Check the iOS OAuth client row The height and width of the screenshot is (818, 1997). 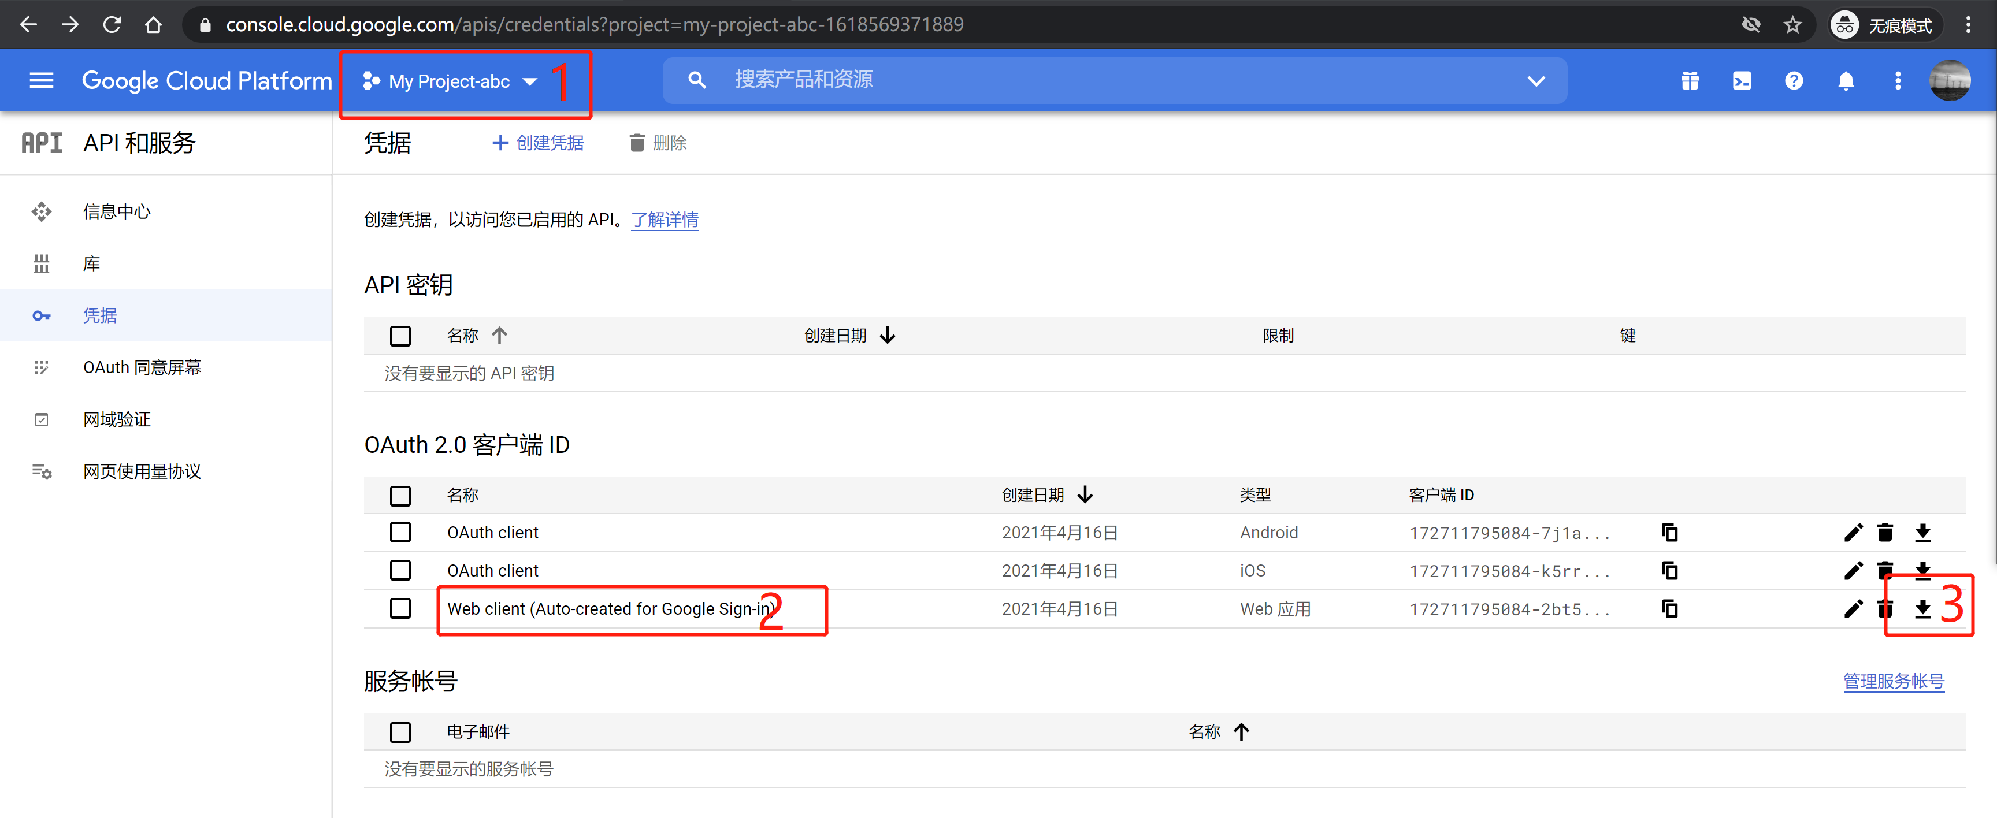[x=400, y=571]
